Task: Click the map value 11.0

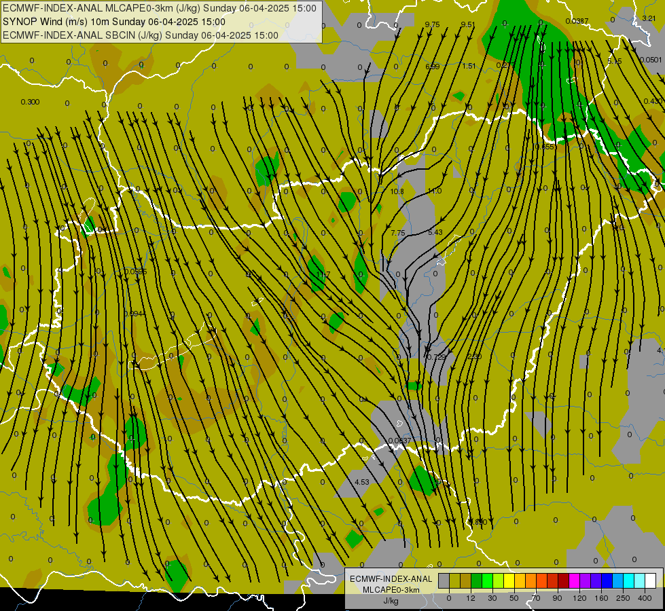Action: coord(434,191)
